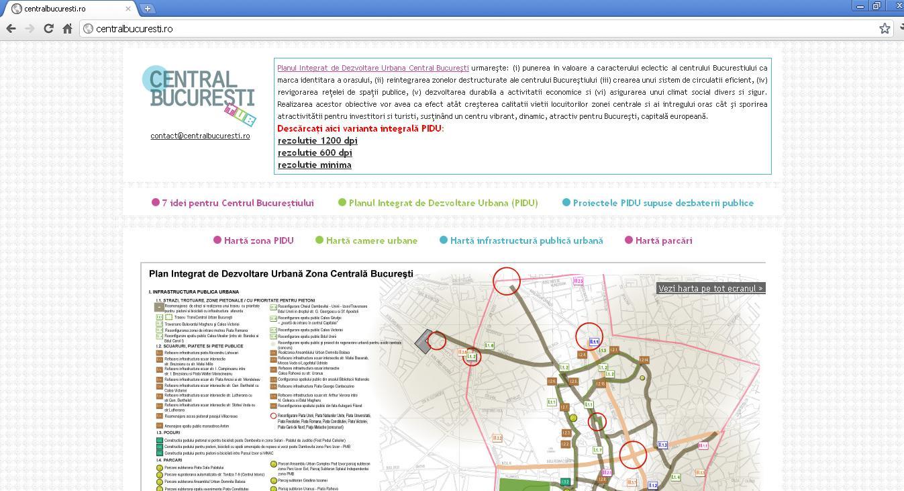904x491 pixels.
Task: Restore the browser window size
Action: 876,6
